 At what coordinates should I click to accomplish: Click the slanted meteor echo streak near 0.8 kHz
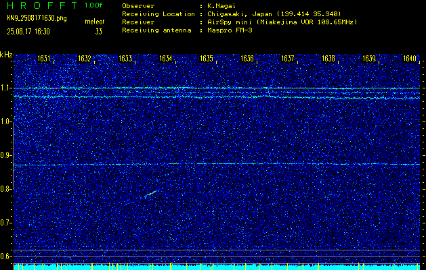tap(150, 194)
